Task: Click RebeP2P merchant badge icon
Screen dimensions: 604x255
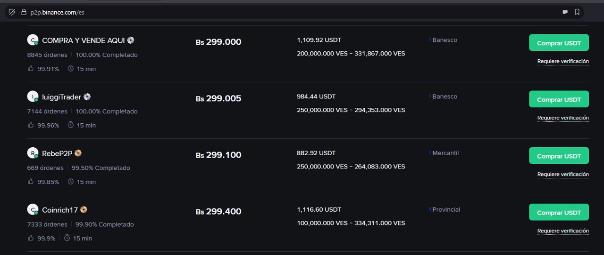Action: (x=78, y=153)
